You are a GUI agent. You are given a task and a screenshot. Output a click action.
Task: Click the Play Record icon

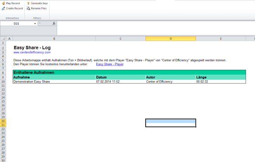point(4,3)
